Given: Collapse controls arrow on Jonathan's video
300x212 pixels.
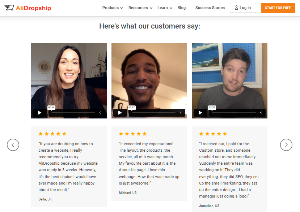Looking at the screenshot, I should [x=261, y=113].
